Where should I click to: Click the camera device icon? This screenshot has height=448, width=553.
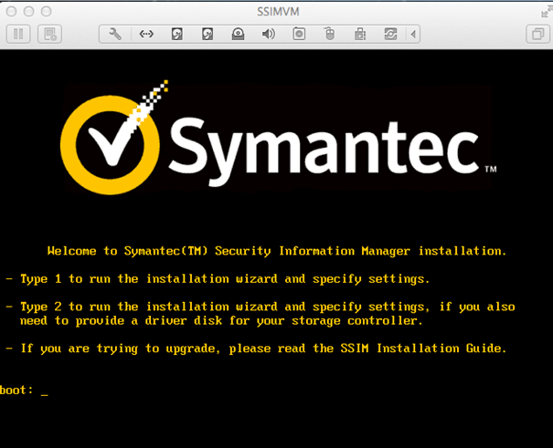point(299,34)
